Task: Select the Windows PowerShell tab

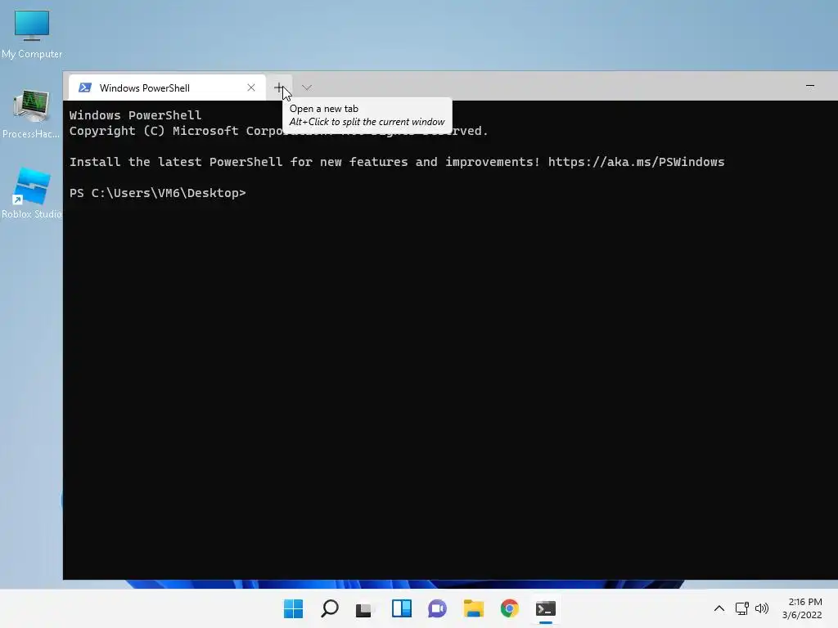Action: [167, 87]
